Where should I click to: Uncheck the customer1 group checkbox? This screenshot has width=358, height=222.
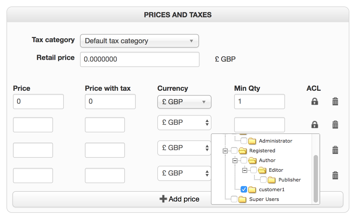[x=244, y=189]
